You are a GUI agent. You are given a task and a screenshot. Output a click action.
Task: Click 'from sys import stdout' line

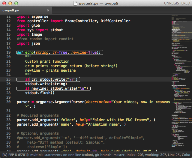tap(40, 30)
